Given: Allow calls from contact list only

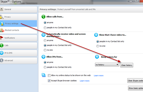Looking at the screenshot, I should tap(45, 28).
